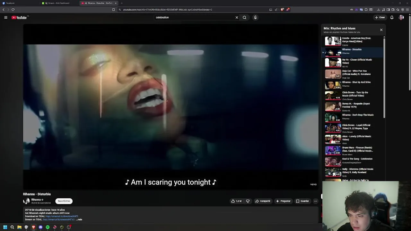Reload the current page
Viewport: 411px width, 231px height.
click(x=13, y=10)
